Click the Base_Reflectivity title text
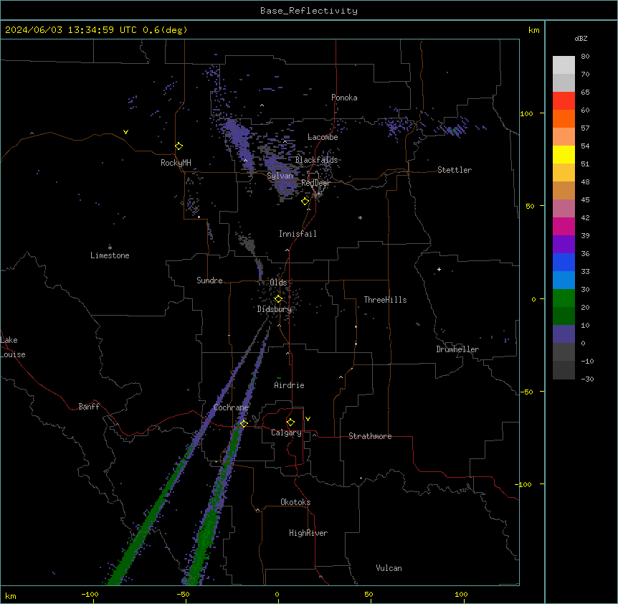 point(309,11)
